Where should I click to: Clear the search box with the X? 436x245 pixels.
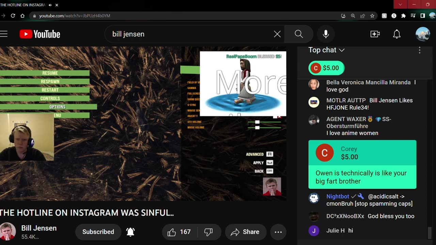coord(277,34)
